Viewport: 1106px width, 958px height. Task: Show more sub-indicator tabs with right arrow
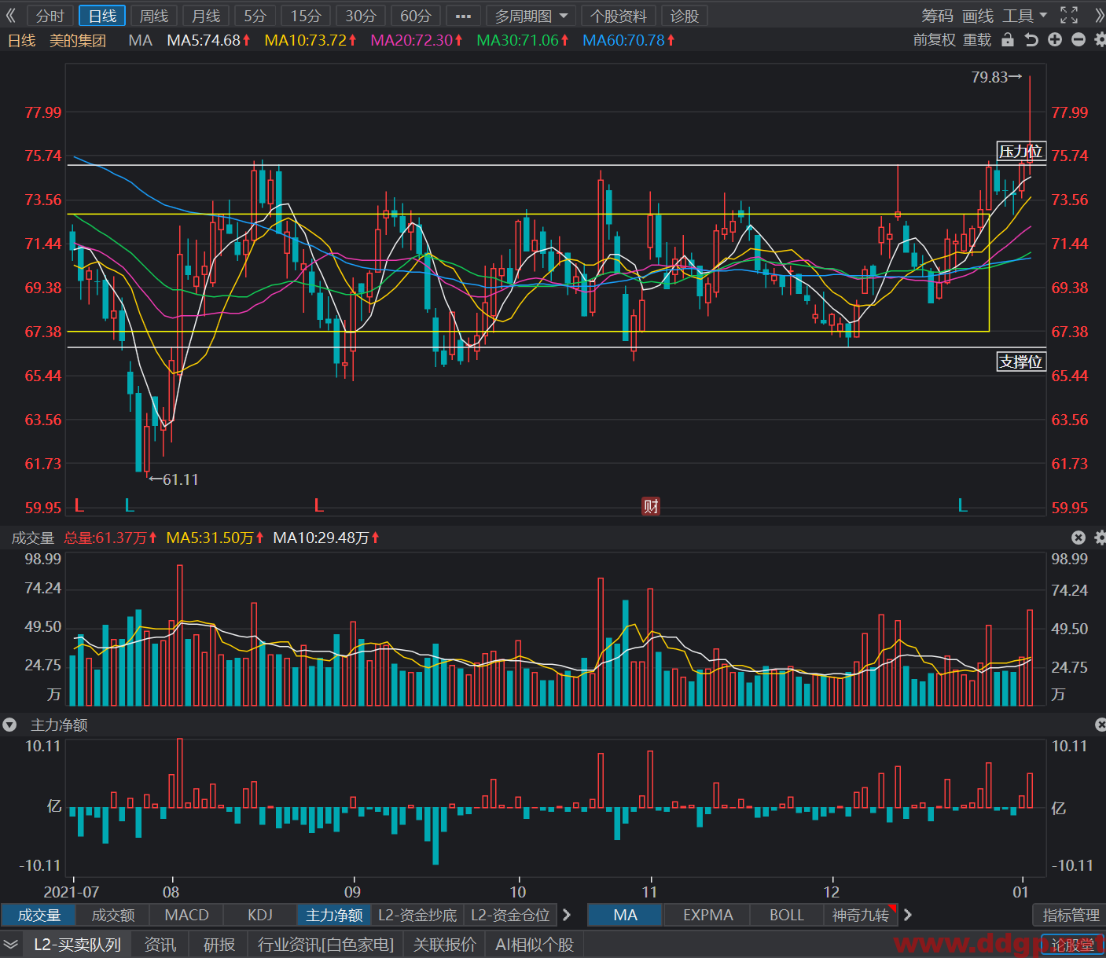point(567,915)
